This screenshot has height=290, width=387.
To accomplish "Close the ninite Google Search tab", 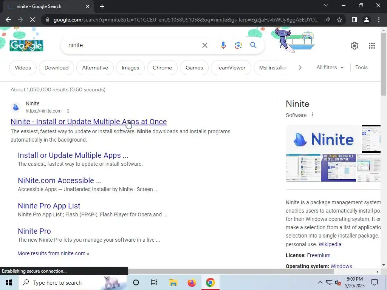I will [x=88, y=6].
